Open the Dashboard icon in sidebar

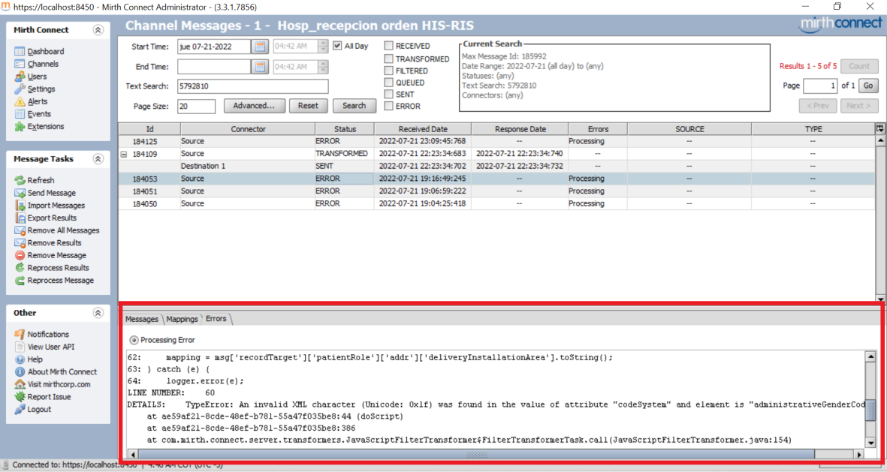pos(20,52)
